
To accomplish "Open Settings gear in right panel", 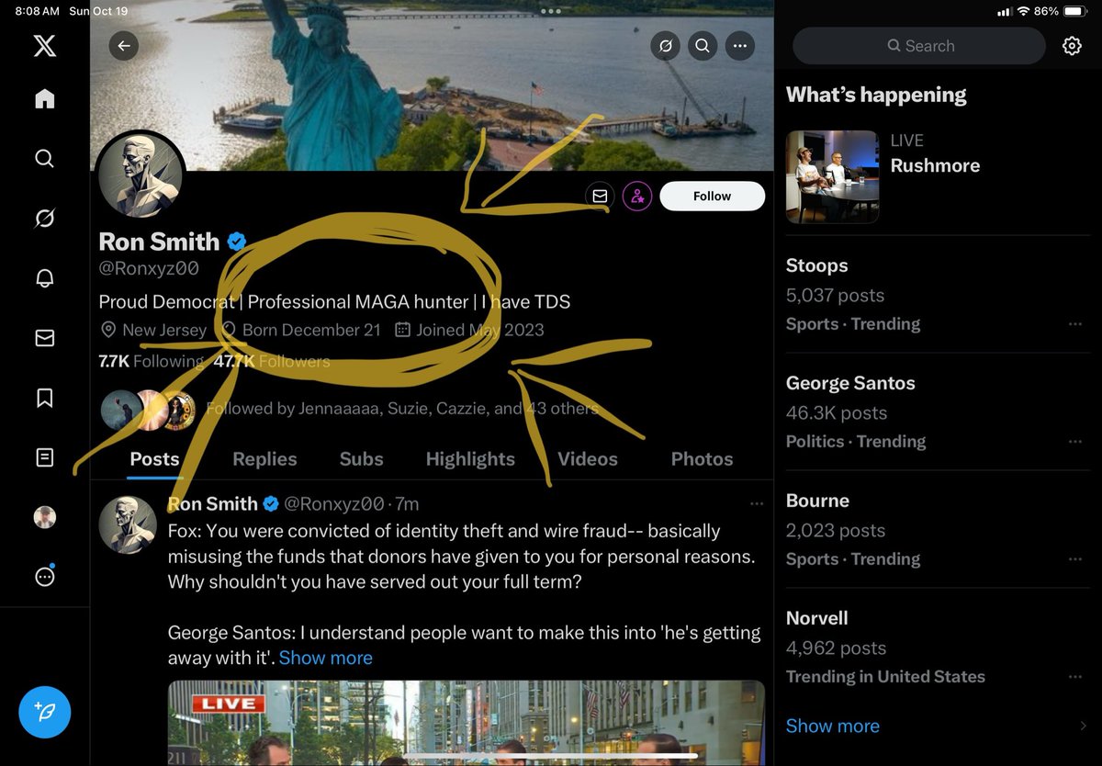I will [x=1072, y=46].
